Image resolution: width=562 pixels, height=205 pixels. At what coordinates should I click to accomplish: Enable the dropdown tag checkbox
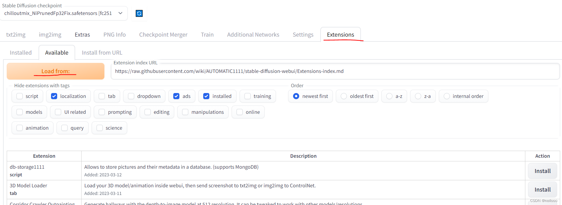pyautogui.click(x=131, y=96)
